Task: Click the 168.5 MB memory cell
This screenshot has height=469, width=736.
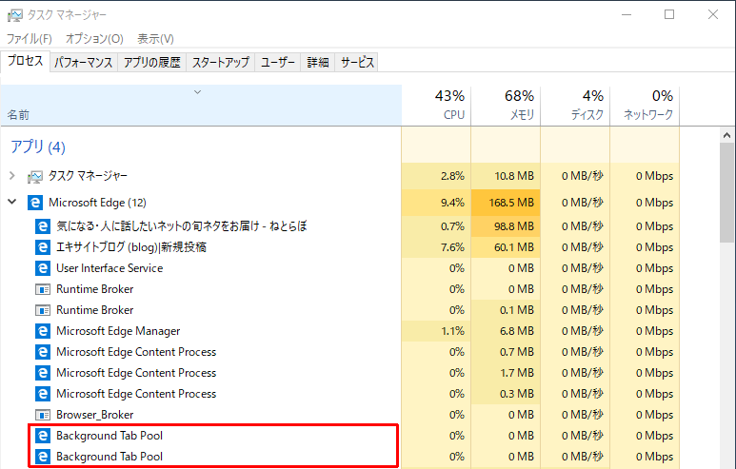Action: (506, 203)
